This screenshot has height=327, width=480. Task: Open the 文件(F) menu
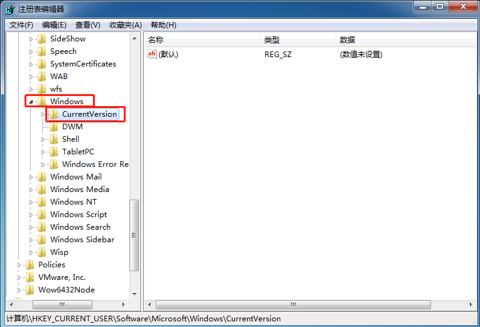click(21, 25)
